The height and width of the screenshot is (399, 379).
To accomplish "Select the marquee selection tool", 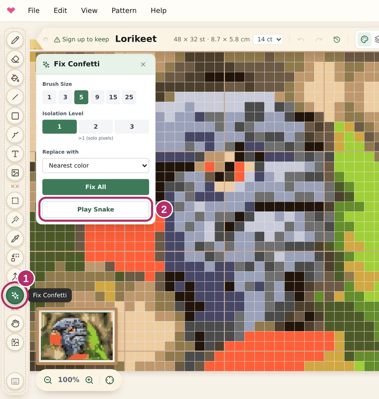I will pos(15,201).
